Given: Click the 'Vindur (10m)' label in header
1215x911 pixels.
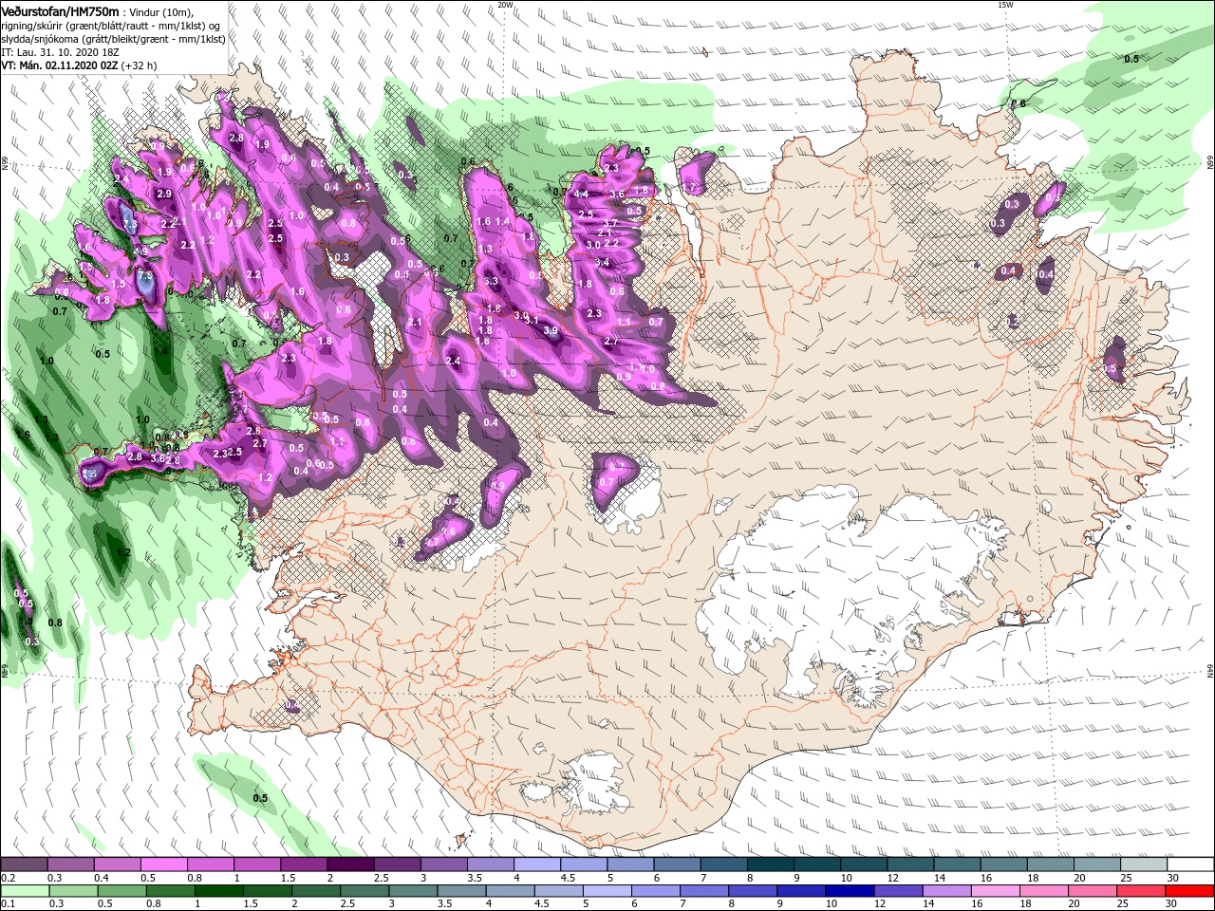Looking at the screenshot, I should tap(160, 11).
